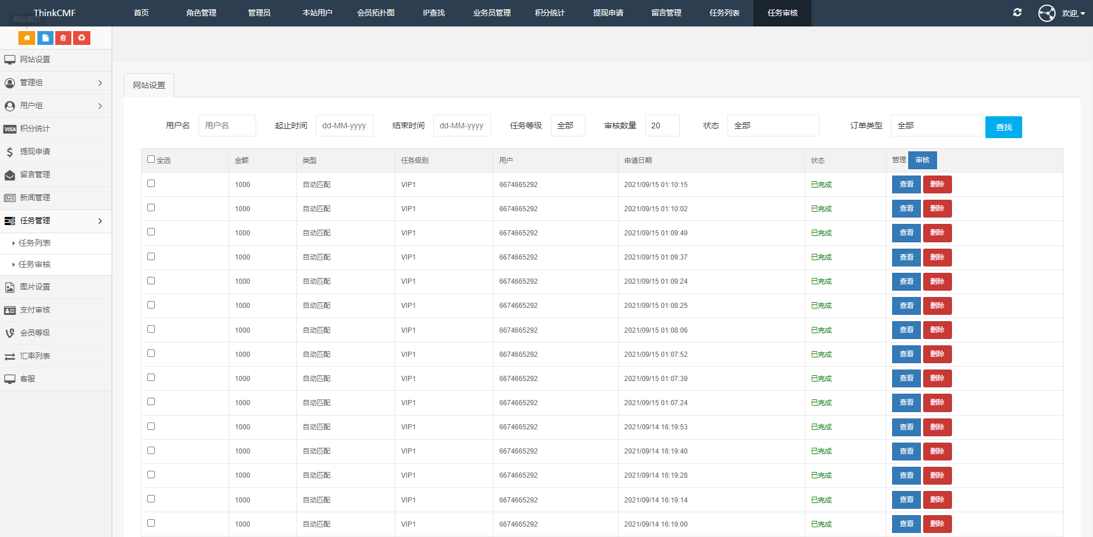Check the row dated 2021/09/15 01:10:02
This screenshot has height=537, width=1093.
(x=151, y=208)
